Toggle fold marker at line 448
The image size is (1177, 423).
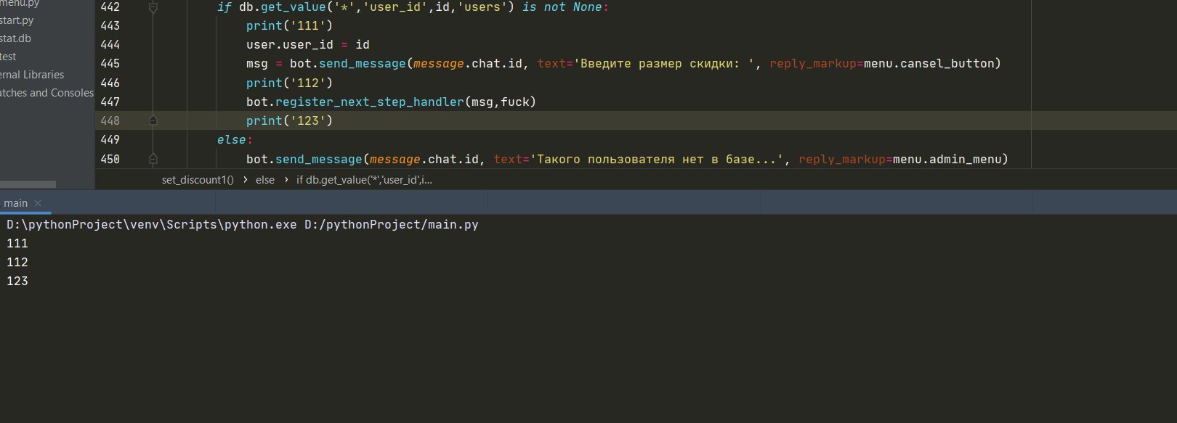tap(153, 120)
